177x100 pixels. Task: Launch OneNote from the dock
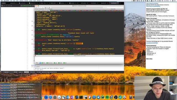click(72, 97)
